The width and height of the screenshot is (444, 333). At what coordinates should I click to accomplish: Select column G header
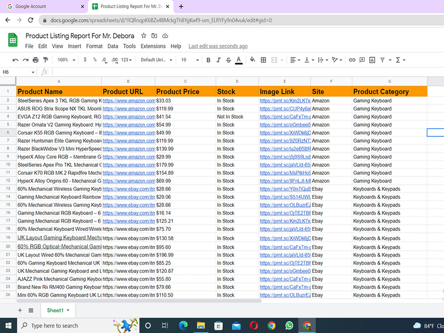pyautogui.click(x=390, y=81)
